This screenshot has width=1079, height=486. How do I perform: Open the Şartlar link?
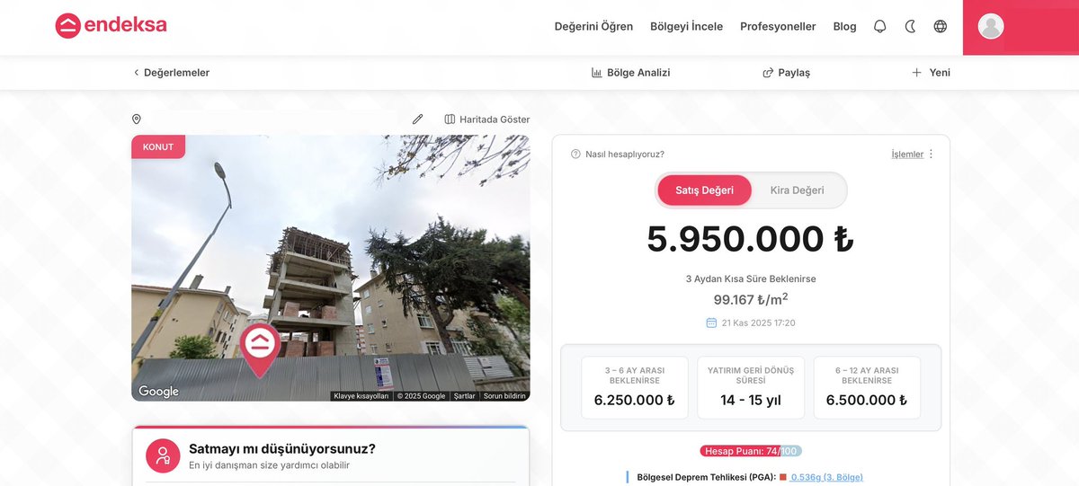pyautogui.click(x=464, y=396)
